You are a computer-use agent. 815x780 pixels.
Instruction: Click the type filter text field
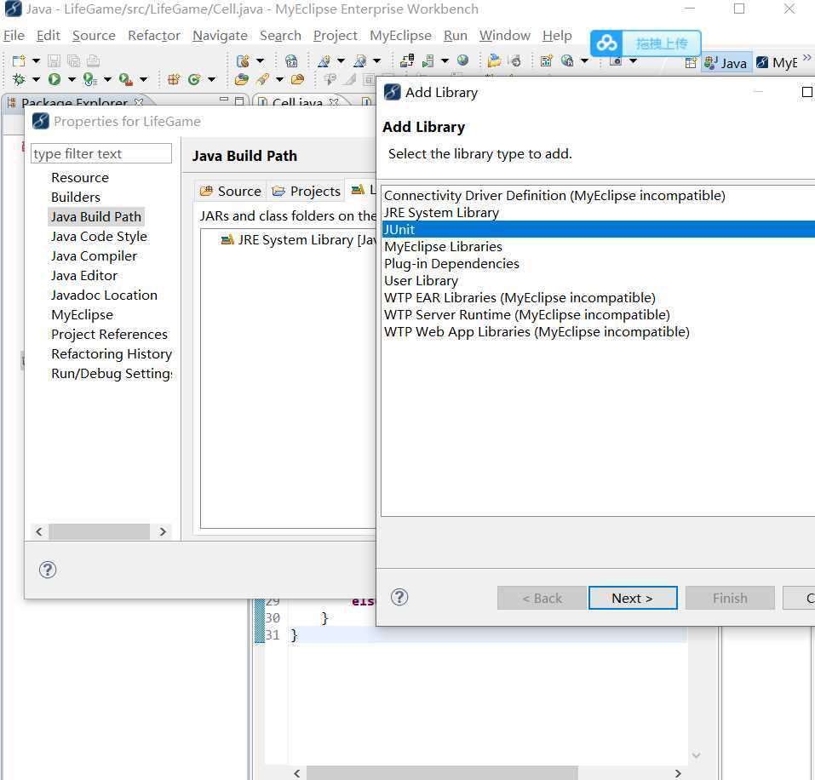pyautogui.click(x=100, y=154)
